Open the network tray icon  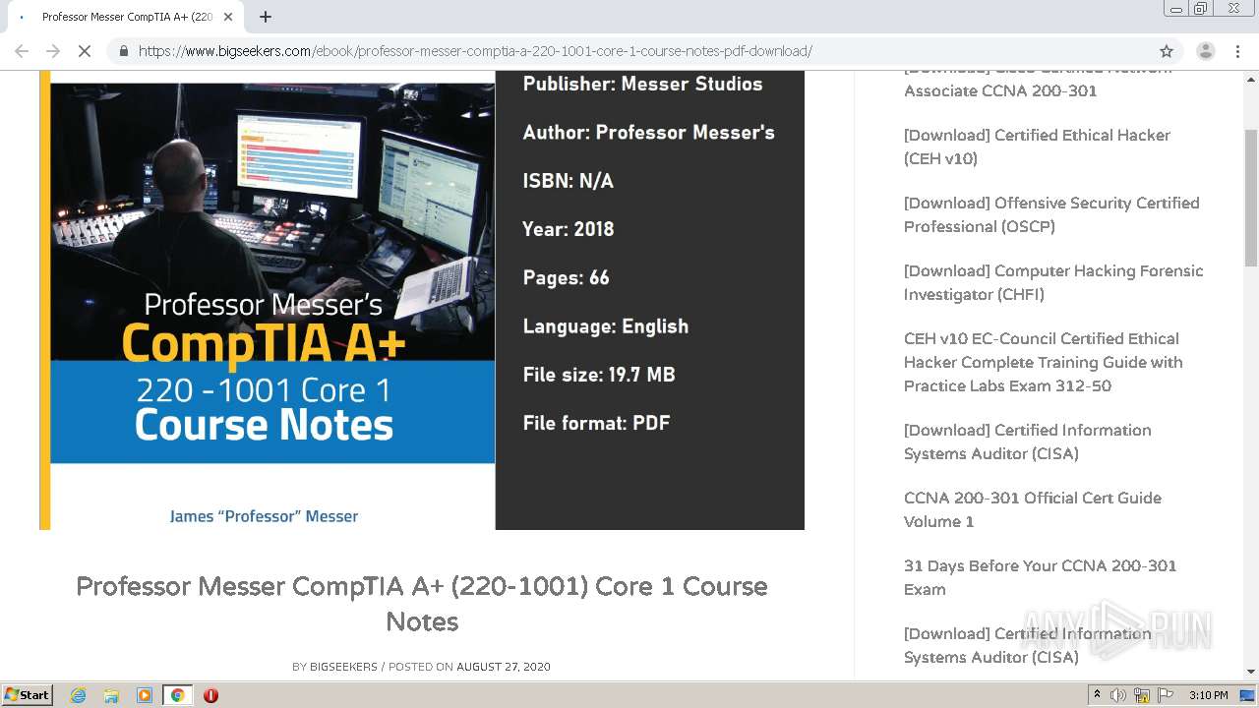coord(1142,695)
